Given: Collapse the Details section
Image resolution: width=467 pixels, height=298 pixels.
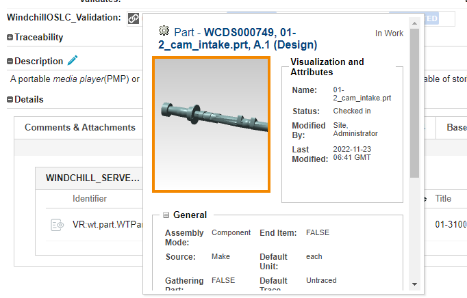Looking at the screenshot, I should pyautogui.click(x=10, y=100).
